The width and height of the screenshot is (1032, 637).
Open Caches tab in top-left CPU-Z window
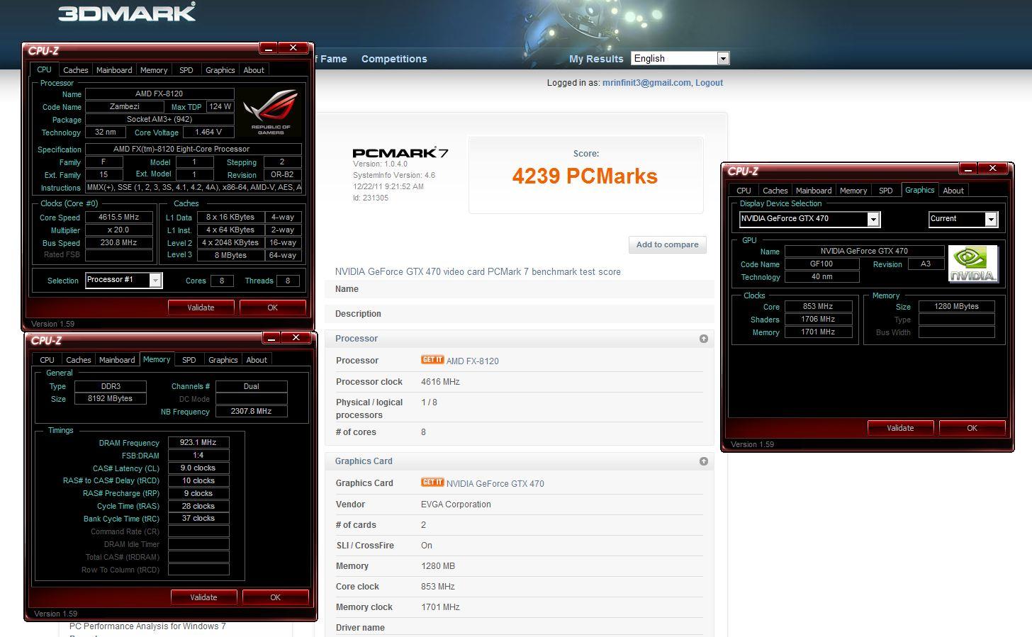click(x=75, y=70)
